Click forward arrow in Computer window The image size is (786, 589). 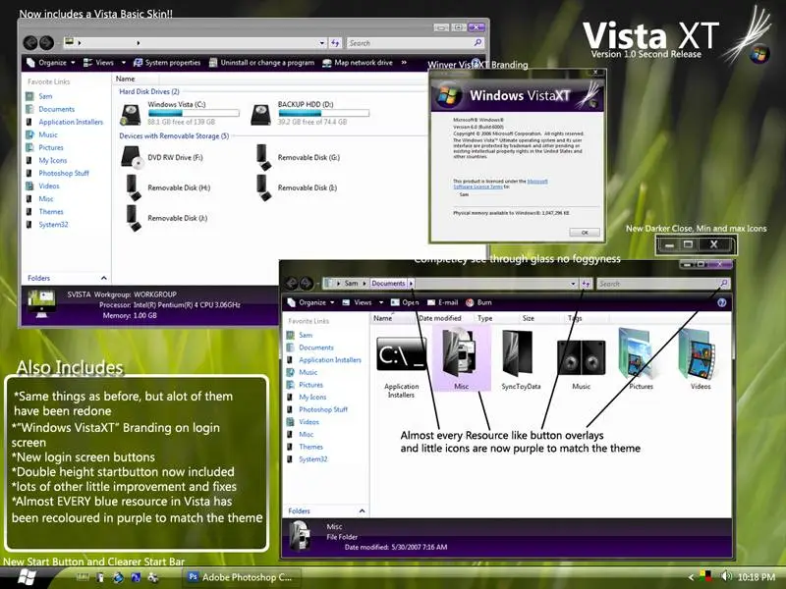[x=46, y=43]
